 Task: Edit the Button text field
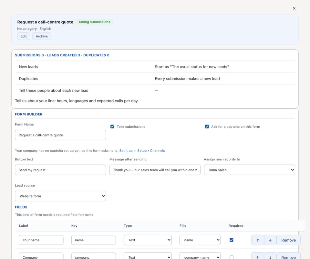(x=60, y=170)
